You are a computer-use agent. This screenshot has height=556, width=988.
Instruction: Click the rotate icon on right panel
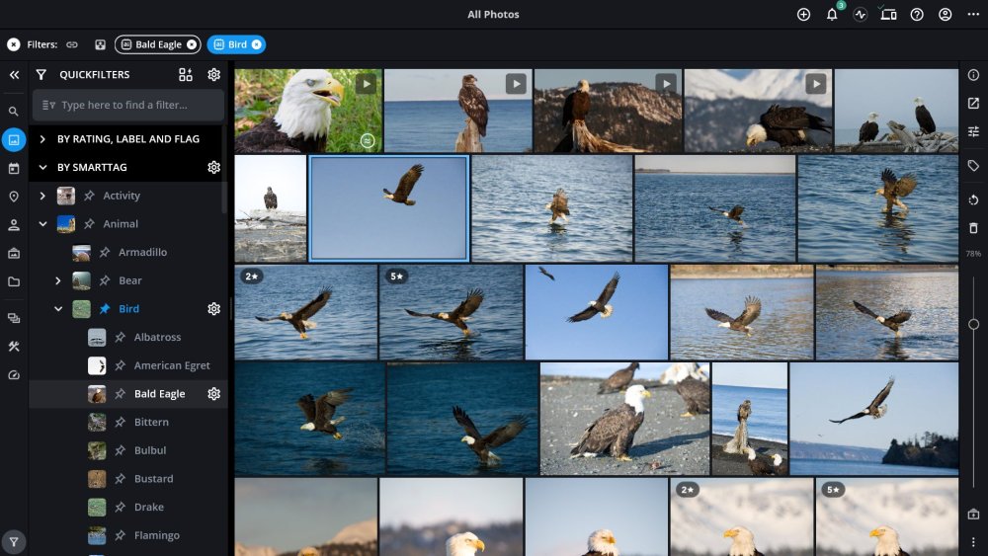pyautogui.click(x=973, y=200)
